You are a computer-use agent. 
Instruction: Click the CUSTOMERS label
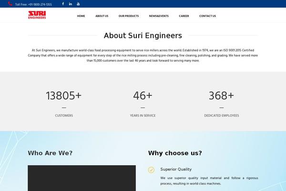[x=64, y=116]
